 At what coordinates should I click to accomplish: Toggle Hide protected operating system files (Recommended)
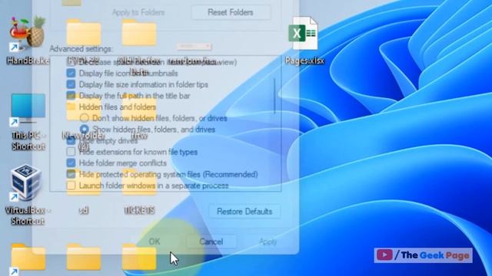pyautogui.click(x=71, y=174)
